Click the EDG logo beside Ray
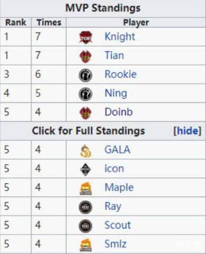Image resolution: width=206 pixels, height=254 pixels. (x=85, y=207)
